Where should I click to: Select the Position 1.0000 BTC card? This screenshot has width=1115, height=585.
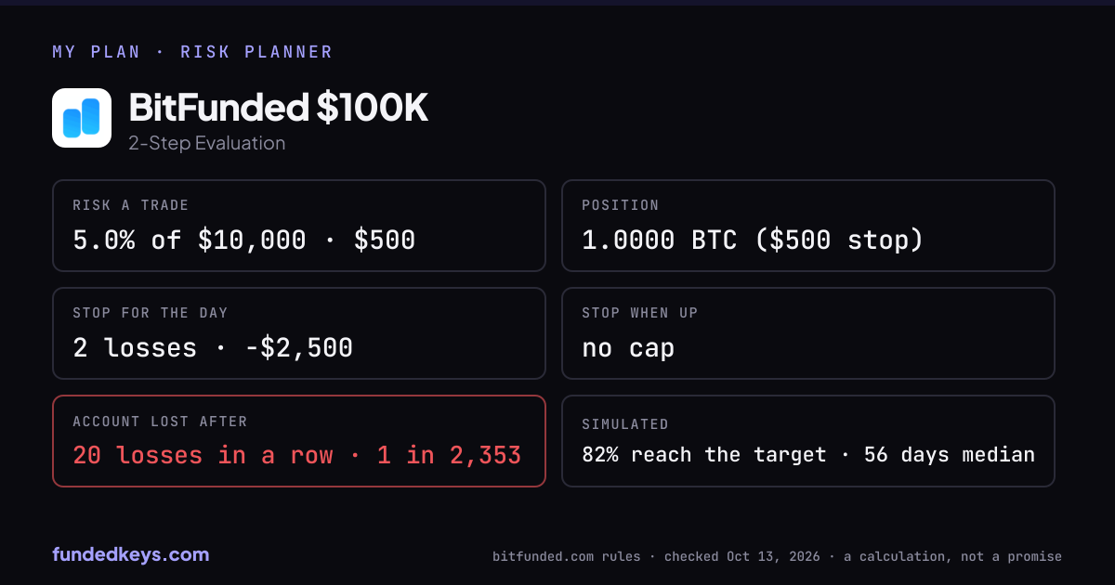point(808,226)
